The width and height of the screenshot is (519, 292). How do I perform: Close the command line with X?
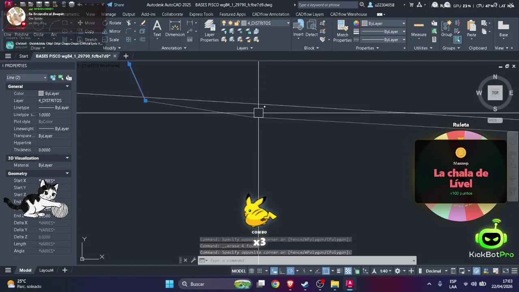coord(185,260)
